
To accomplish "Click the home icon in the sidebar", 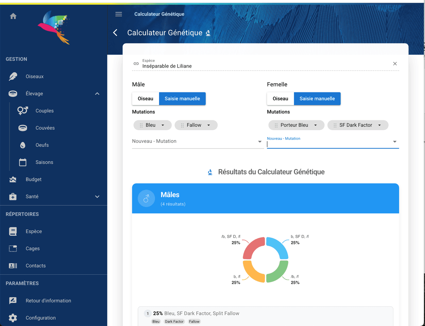I will tap(13, 16).
